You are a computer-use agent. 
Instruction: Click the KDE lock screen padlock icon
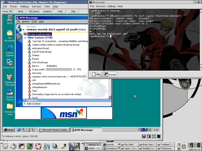[x=179, y=145]
